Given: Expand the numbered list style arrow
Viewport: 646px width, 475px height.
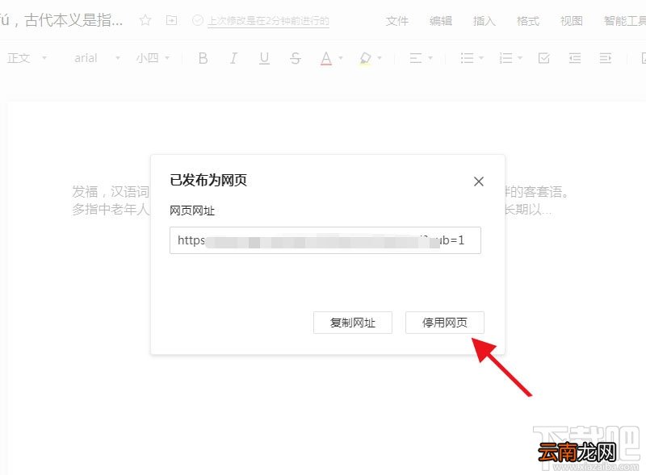Looking at the screenshot, I should 520,58.
